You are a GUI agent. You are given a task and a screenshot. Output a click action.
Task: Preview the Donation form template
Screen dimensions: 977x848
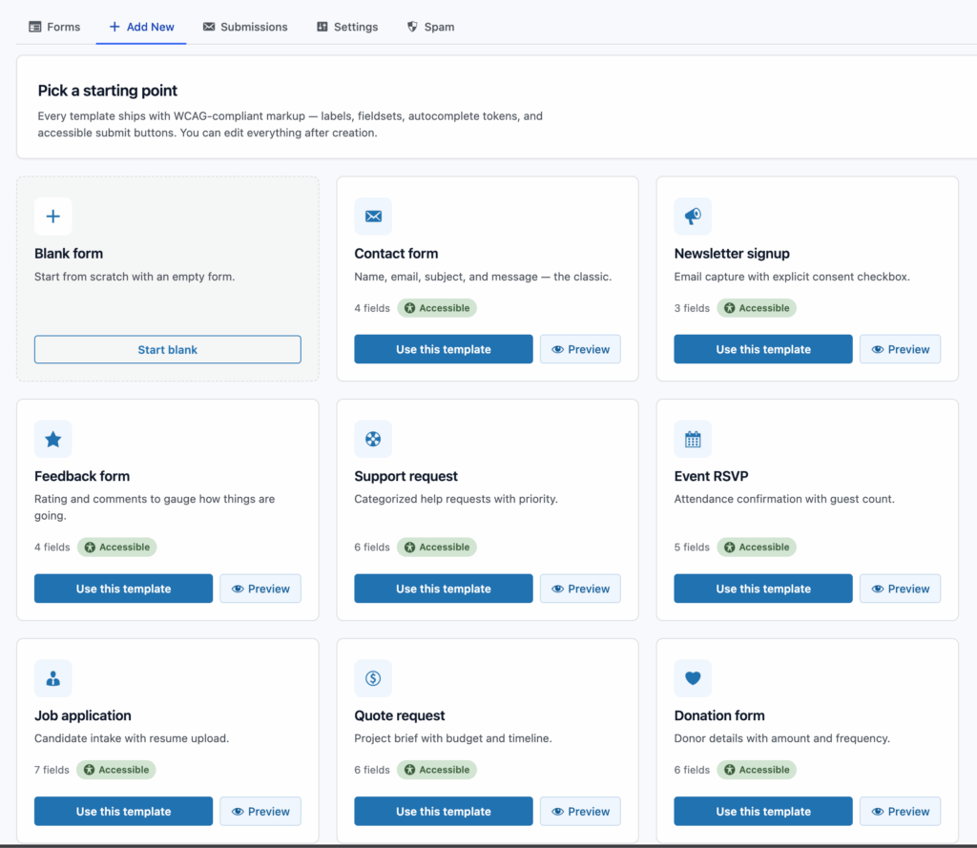coord(901,811)
